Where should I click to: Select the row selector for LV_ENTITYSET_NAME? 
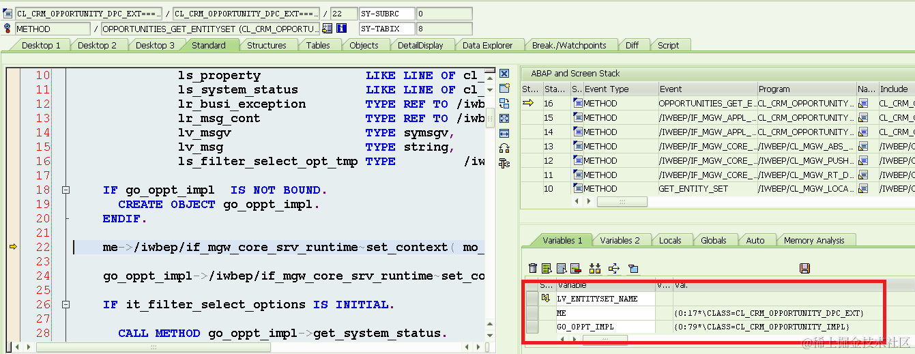point(532,298)
